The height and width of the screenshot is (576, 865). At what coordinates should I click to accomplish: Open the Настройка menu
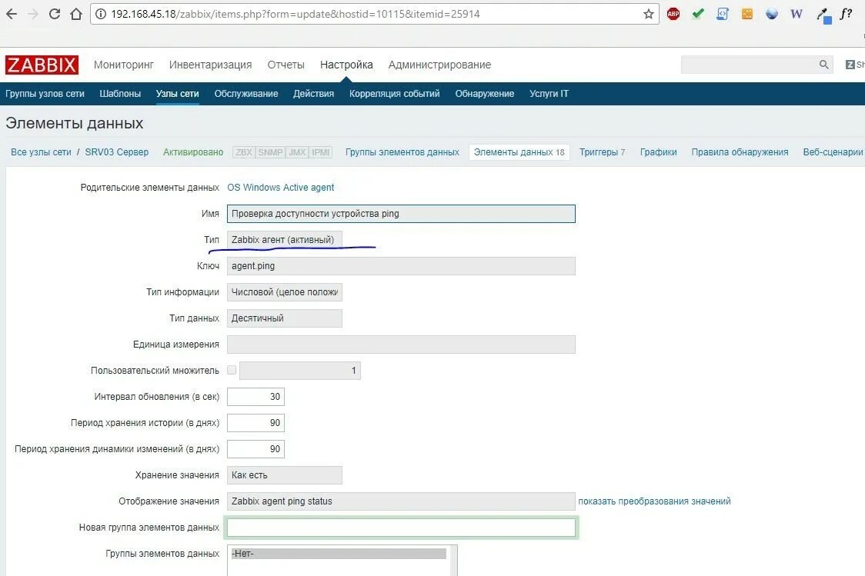coord(346,65)
